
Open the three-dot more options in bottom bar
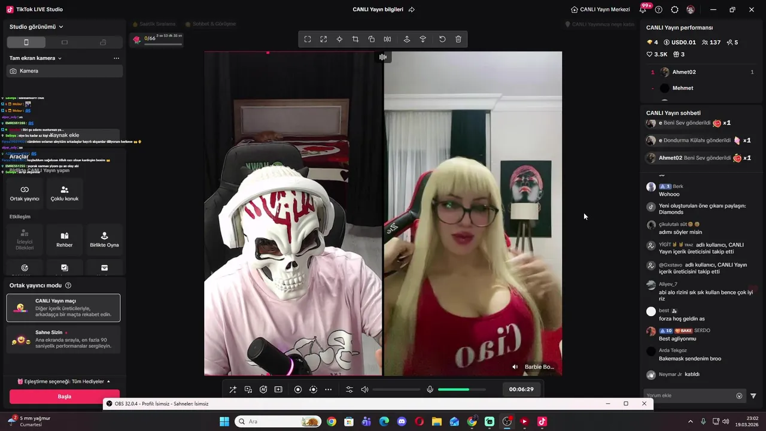point(328,389)
